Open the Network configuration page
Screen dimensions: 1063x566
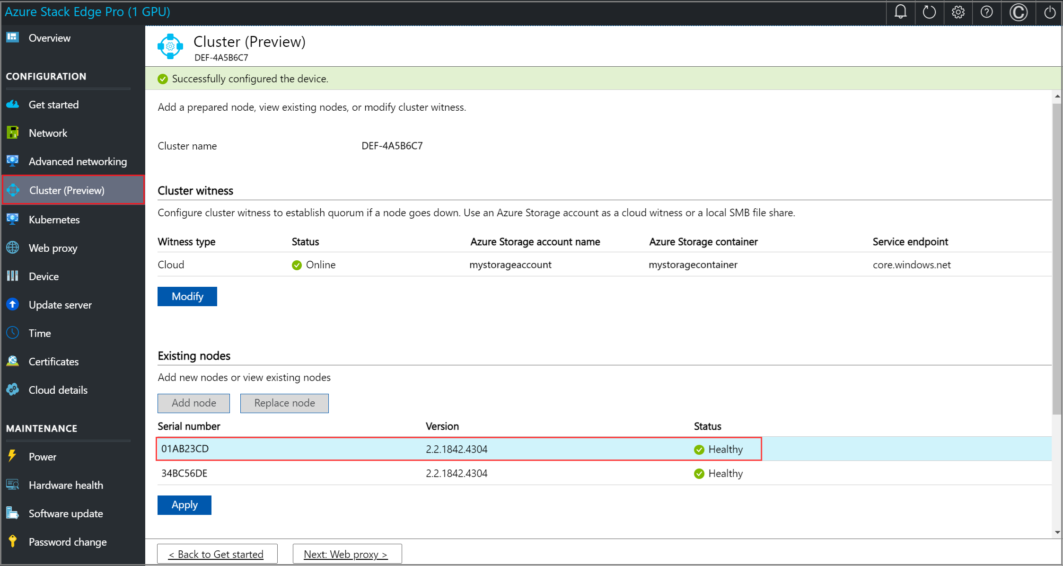pyautogui.click(x=48, y=133)
